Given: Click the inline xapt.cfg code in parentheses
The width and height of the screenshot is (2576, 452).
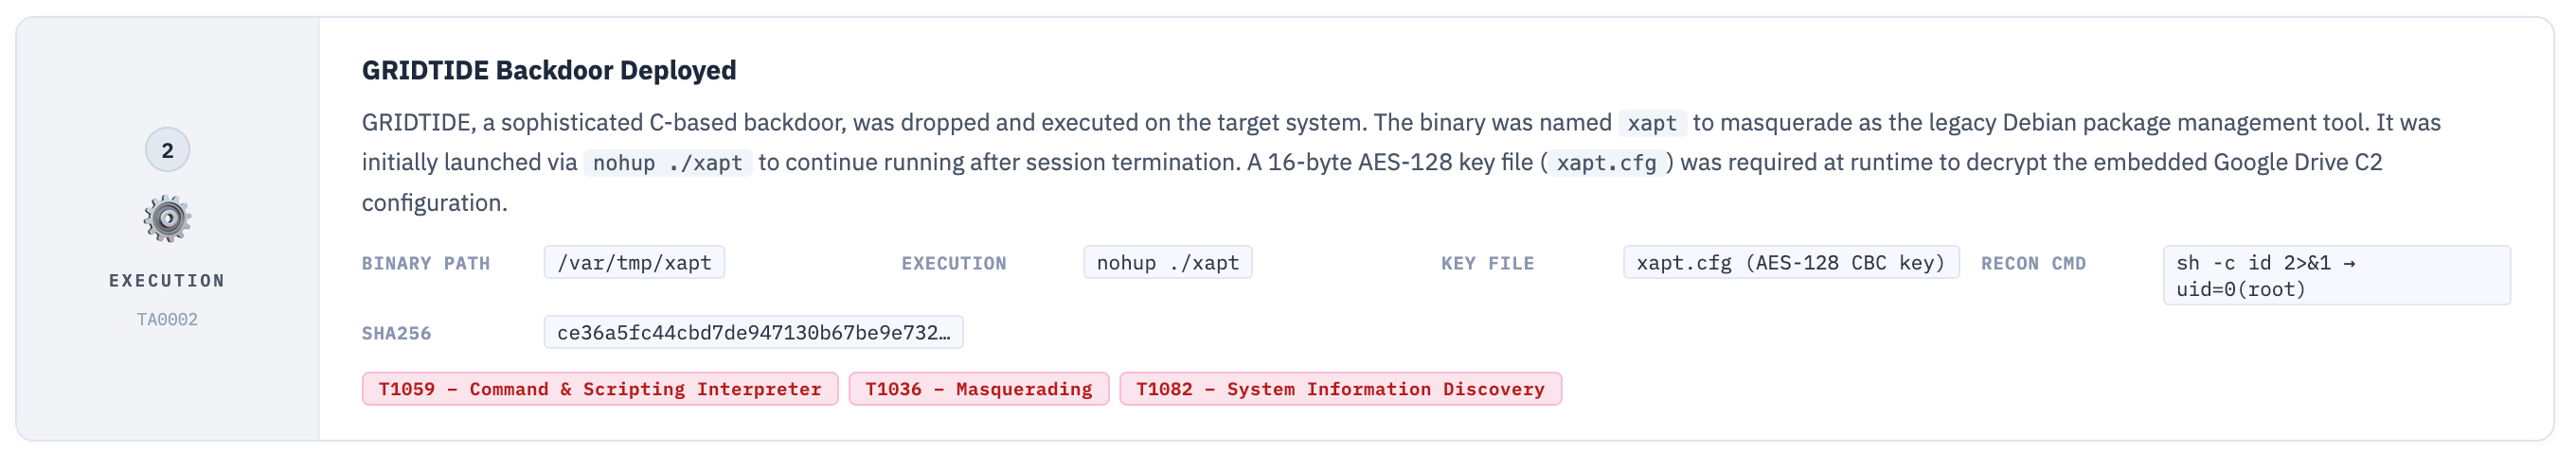Looking at the screenshot, I should 1606,164.
